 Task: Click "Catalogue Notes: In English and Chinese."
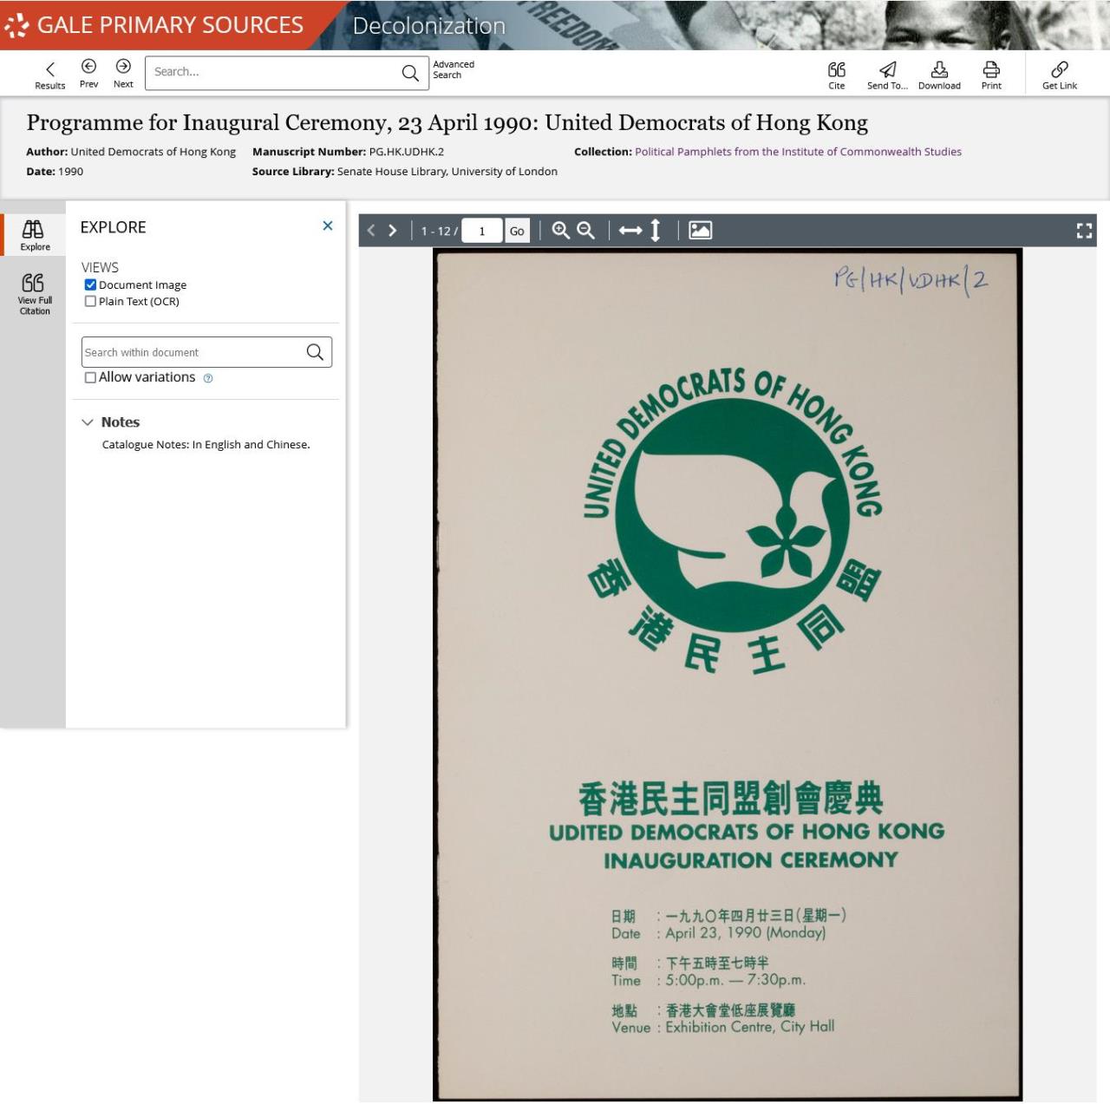[206, 445]
